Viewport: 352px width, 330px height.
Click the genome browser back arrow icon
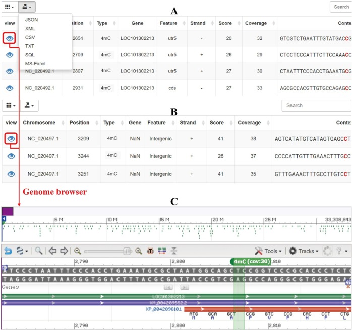(x=8, y=251)
